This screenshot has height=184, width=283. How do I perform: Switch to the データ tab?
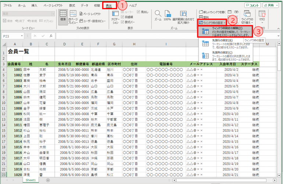click(85, 5)
